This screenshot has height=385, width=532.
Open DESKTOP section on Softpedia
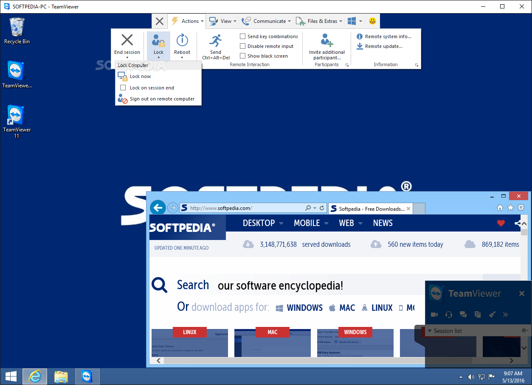259,223
